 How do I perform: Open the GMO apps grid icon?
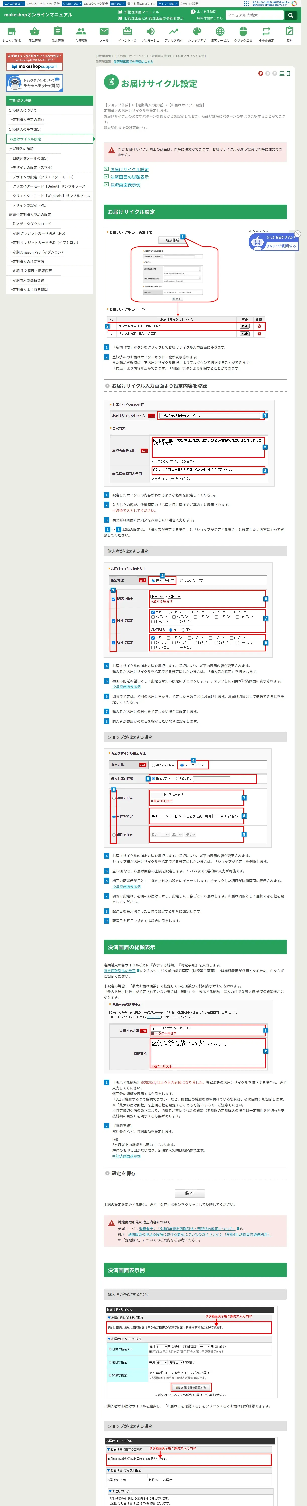246,4
